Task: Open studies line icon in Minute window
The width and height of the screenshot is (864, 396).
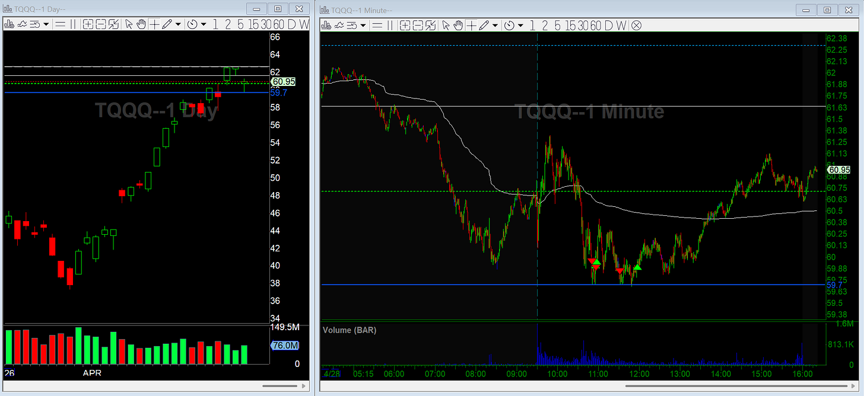Action: pyautogui.click(x=339, y=25)
